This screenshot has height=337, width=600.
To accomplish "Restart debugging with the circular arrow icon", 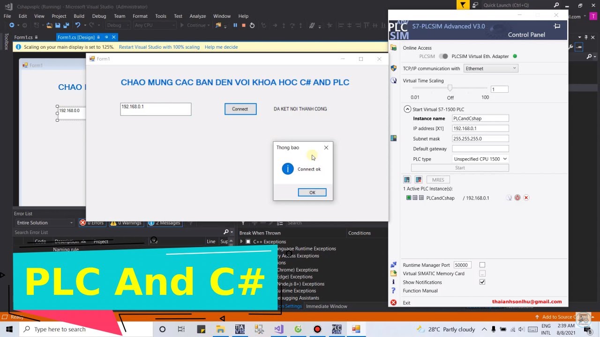I will pos(252,25).
